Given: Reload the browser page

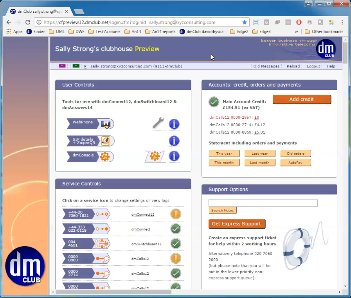Looking at the screenshot, I should [x=28, y=22].
